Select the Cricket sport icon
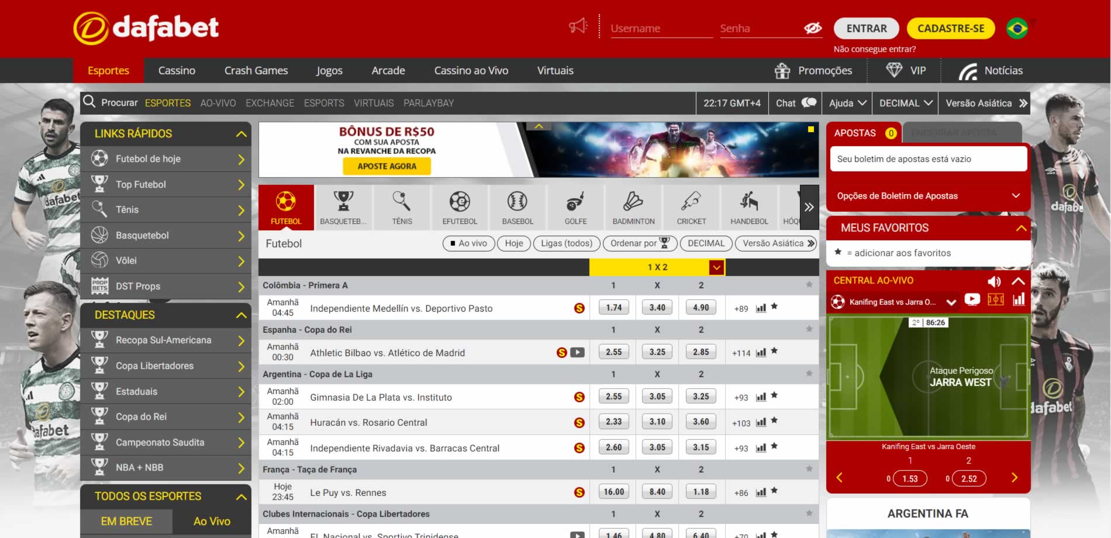The height and width of the screenshot is (538, 1111). point(691,207)
